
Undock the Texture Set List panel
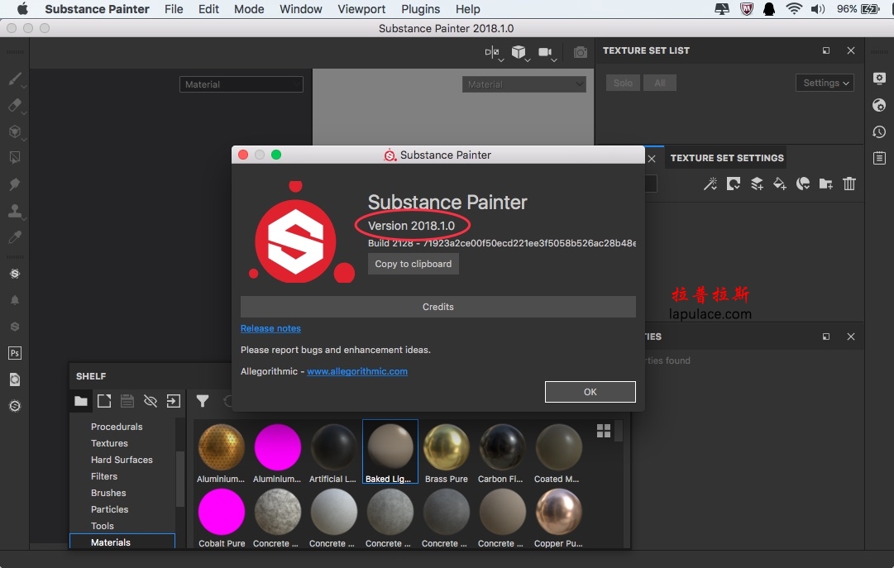826,50
